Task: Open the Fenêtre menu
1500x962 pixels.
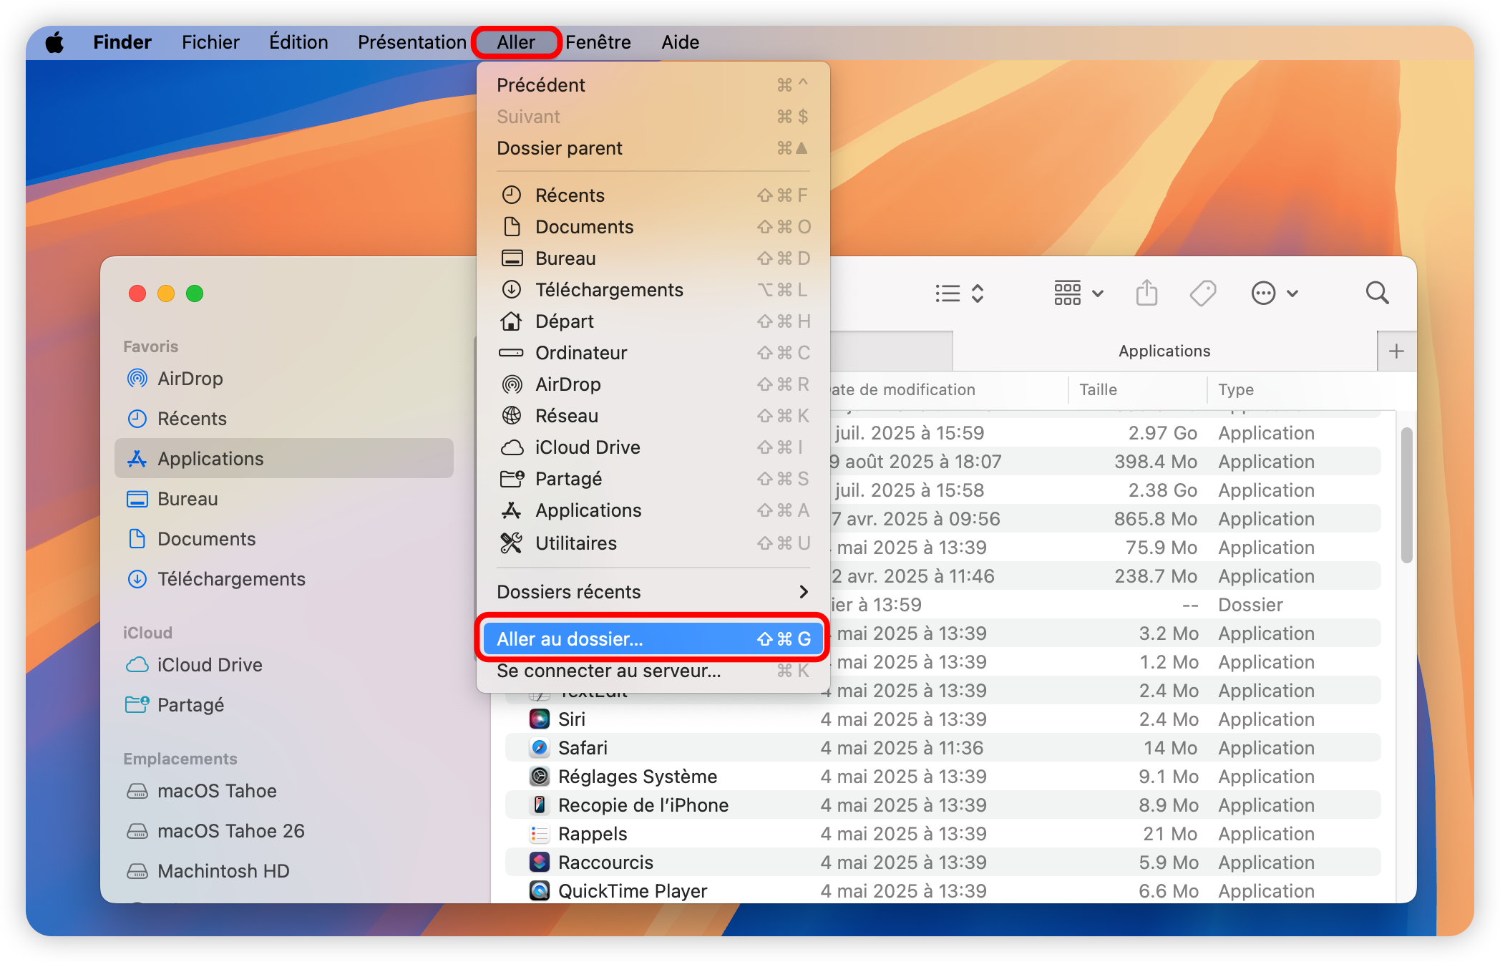Action: pos(598,42)
